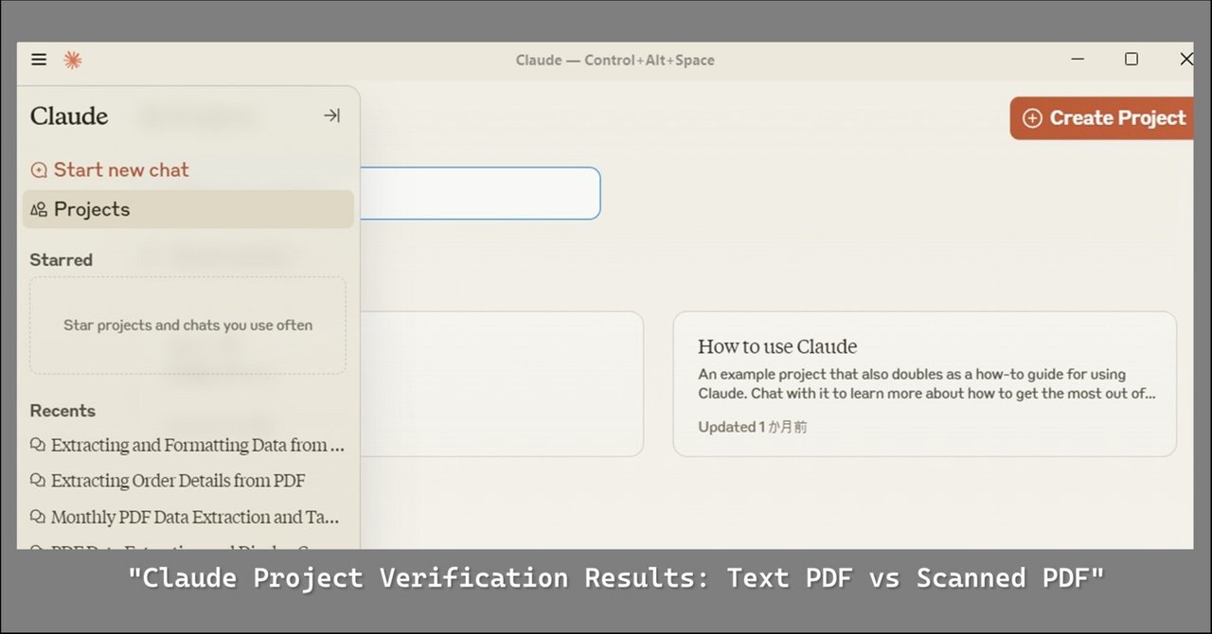Click Star projects and chats you use often
This screenshot has height=634, width=1212.
187,326
